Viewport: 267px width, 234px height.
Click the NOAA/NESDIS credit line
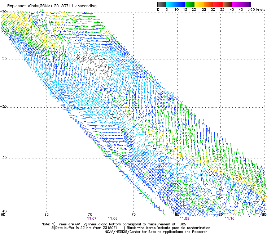point(156,232)
